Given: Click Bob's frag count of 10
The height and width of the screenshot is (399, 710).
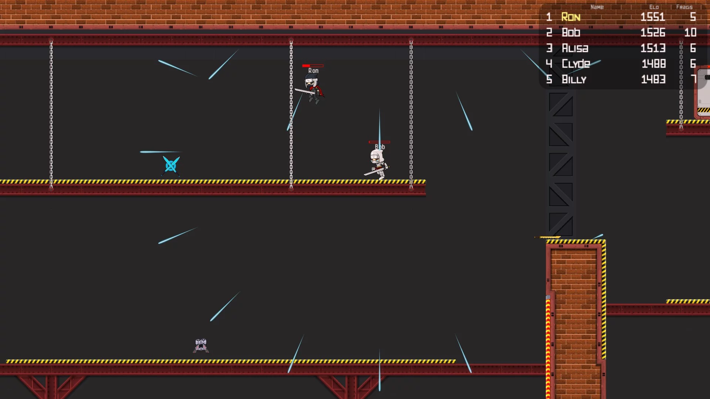Looking at the screenshot, I should tap(690, 33).
